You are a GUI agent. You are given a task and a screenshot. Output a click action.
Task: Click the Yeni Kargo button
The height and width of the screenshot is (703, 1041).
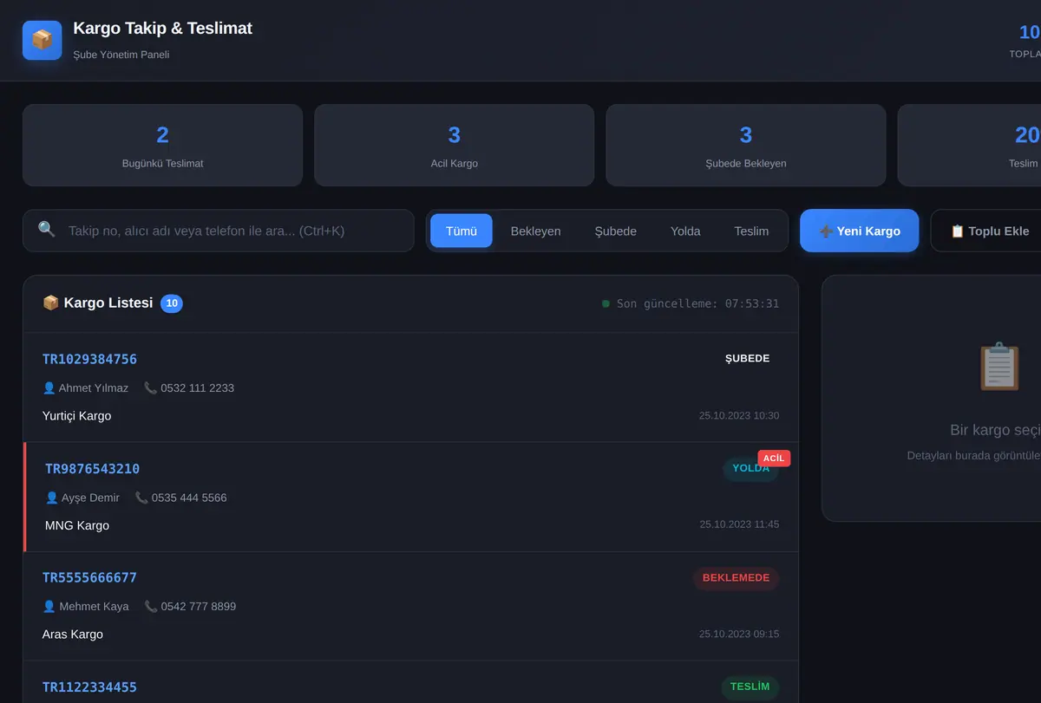click(x=859, y=231)
